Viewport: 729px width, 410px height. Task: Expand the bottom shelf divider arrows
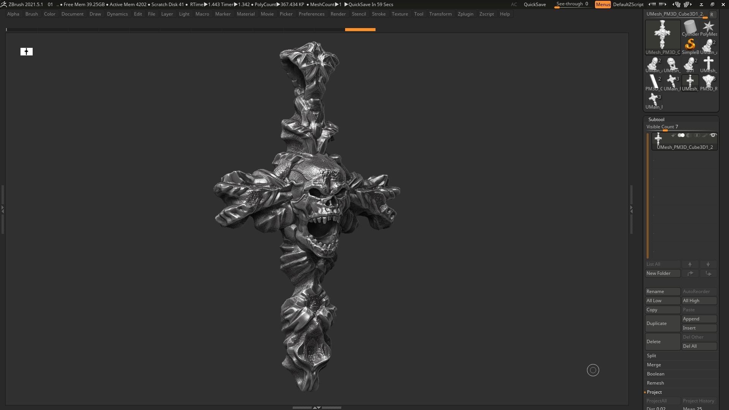(317, 408)
